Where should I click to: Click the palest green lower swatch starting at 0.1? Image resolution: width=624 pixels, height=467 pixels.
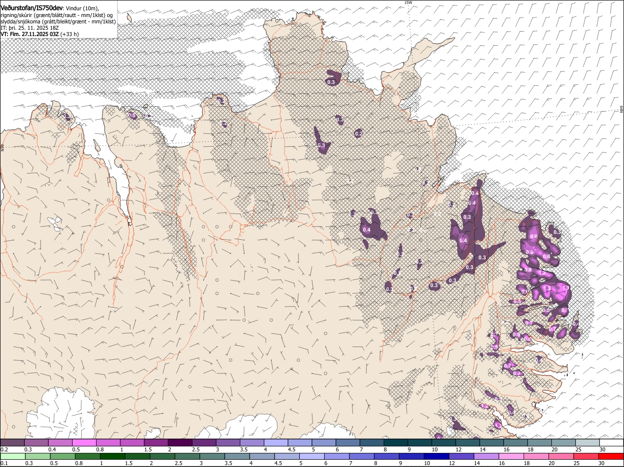(x=13, y=456)
